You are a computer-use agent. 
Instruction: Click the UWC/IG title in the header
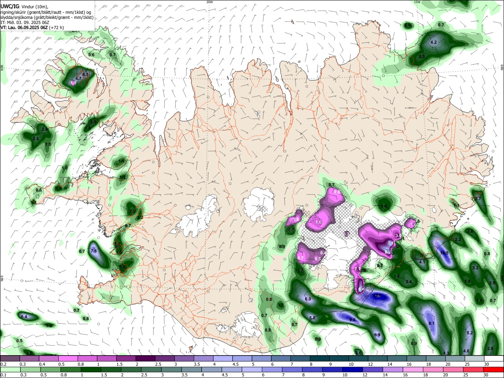click(x=9, y=7)
